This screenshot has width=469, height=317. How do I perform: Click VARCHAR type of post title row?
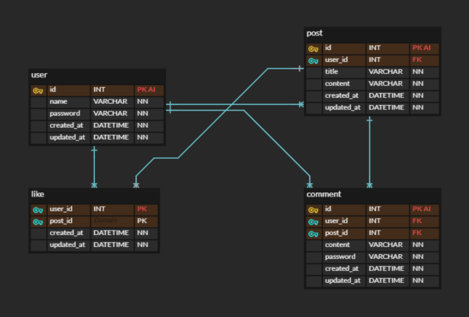pyautogui.click(x=386, y=72)
